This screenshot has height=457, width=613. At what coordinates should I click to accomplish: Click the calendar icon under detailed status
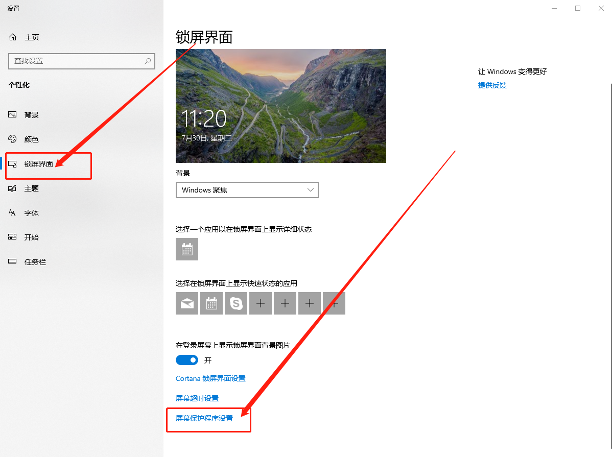pos(186,249)
